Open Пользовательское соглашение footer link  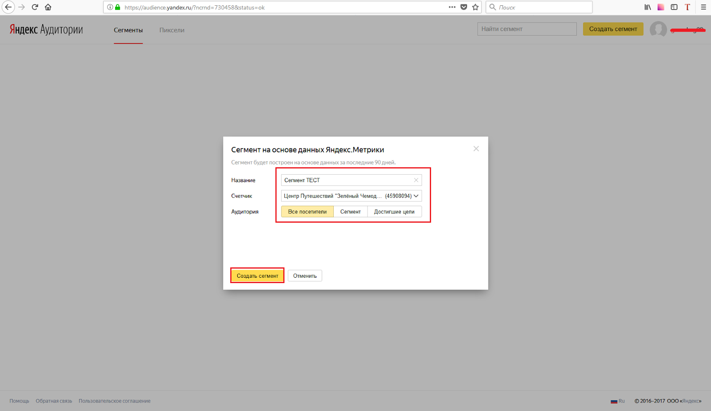point(115,401)
